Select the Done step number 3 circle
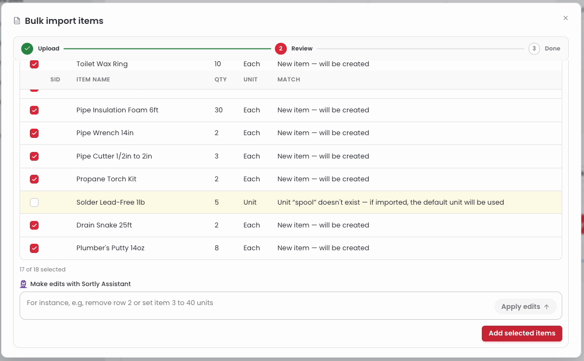 [534, 49]
